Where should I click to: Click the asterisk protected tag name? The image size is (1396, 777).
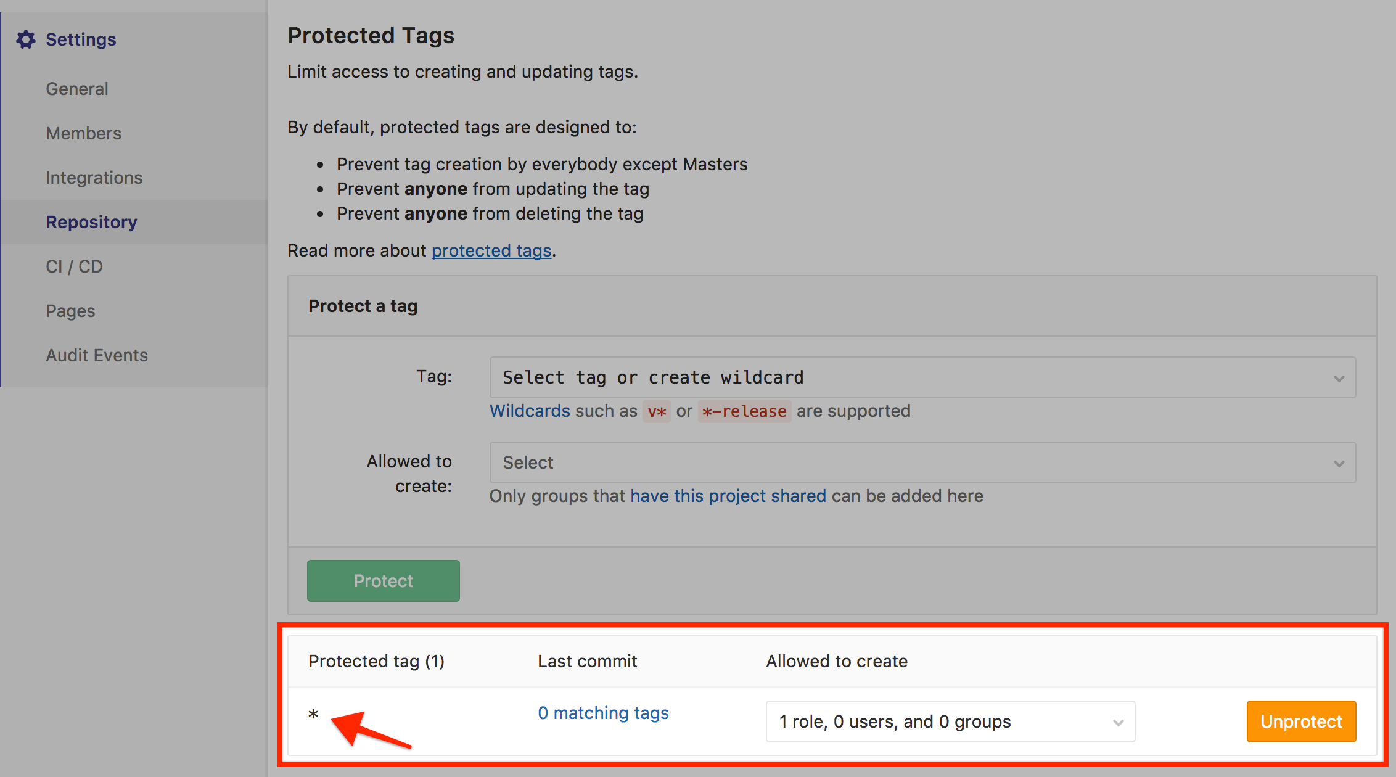click(313, 715)
